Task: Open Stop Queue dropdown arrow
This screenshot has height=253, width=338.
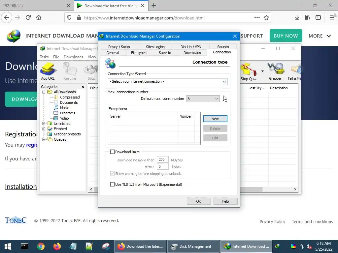Action: [262, 71]
